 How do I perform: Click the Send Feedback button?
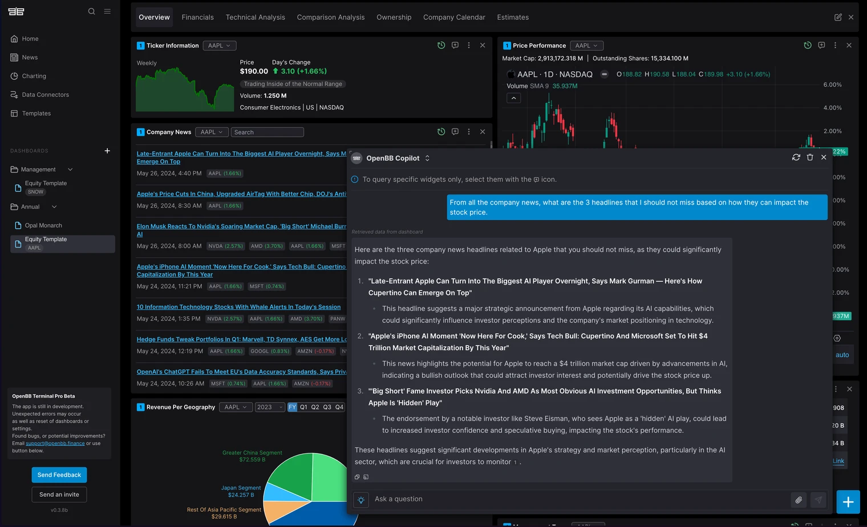point(59,475)
